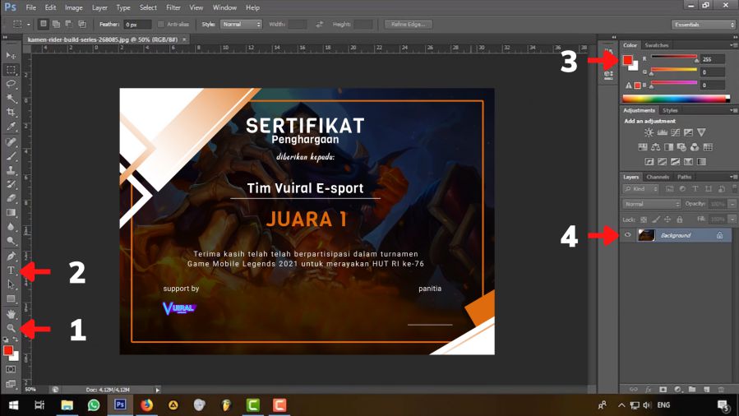Open the layer Fill dropdown arrow

[732, 220]
